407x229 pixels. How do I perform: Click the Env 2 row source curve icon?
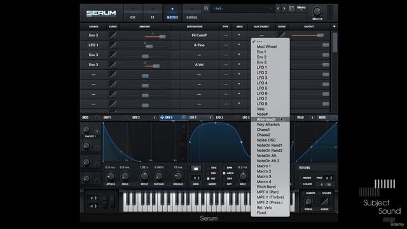click(x=113, y=36)
